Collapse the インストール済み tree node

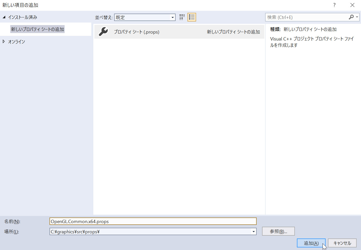tap(4, 17)
